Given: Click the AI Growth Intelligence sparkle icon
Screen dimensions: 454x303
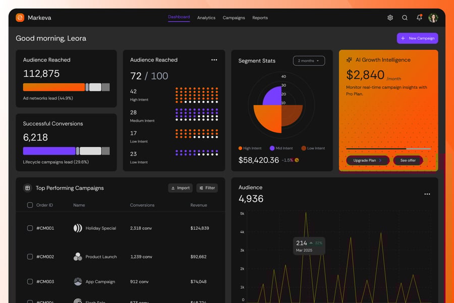Looking at the screenshot, I should pos(349,60).
